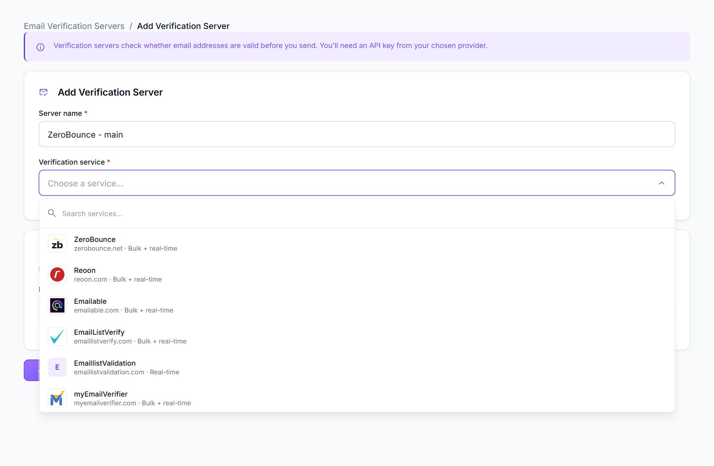Click the envelope icon beside Add Verification Server

pyautogui.click(x=44, y=92)
